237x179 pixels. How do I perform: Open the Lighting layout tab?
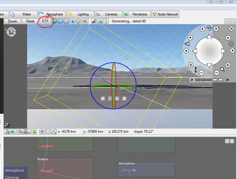pyautogui.click(x=80, y=14)
